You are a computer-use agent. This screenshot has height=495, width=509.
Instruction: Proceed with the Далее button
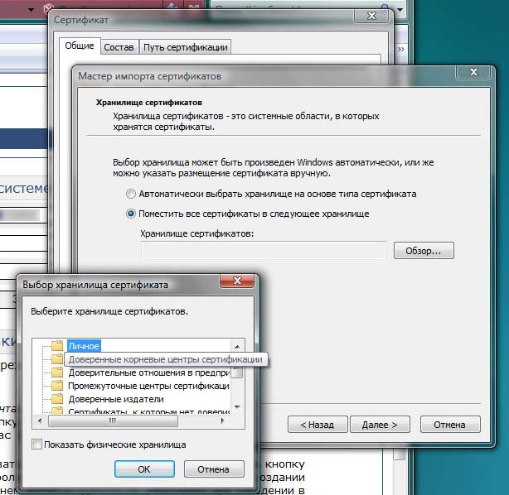(x=380, y=425)
